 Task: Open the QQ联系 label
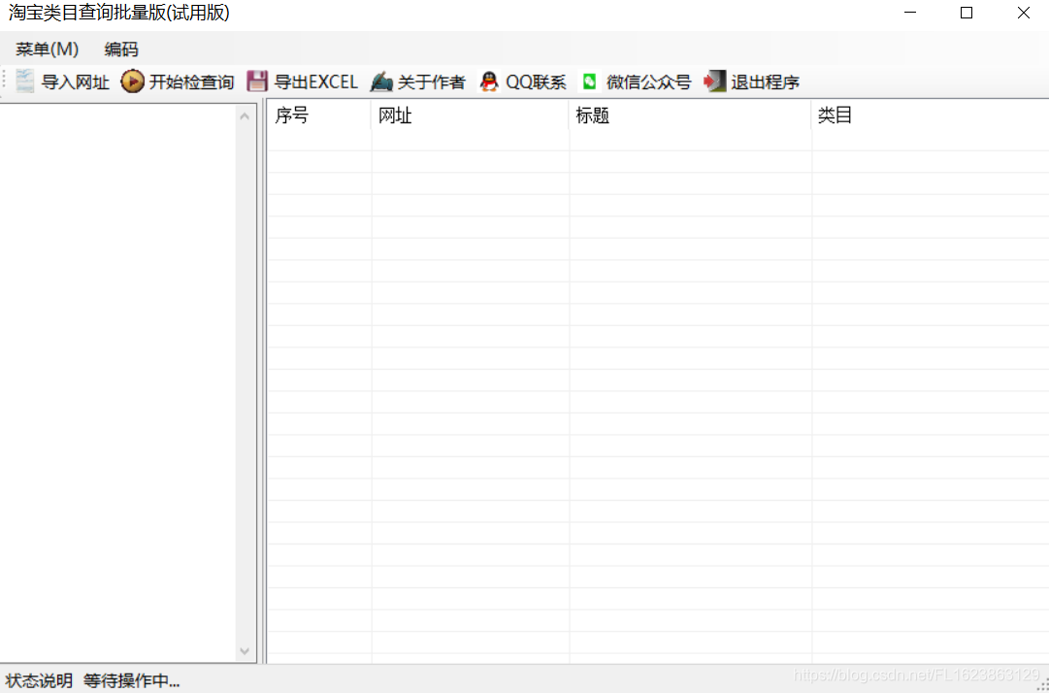click(536, 82)
